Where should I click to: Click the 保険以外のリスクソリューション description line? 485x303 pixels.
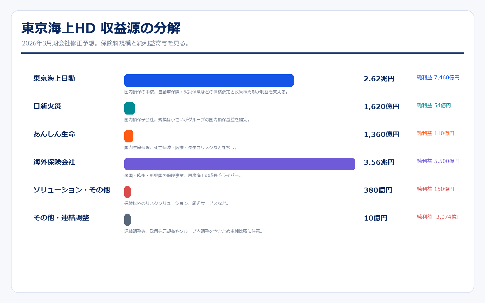[177, 203]
